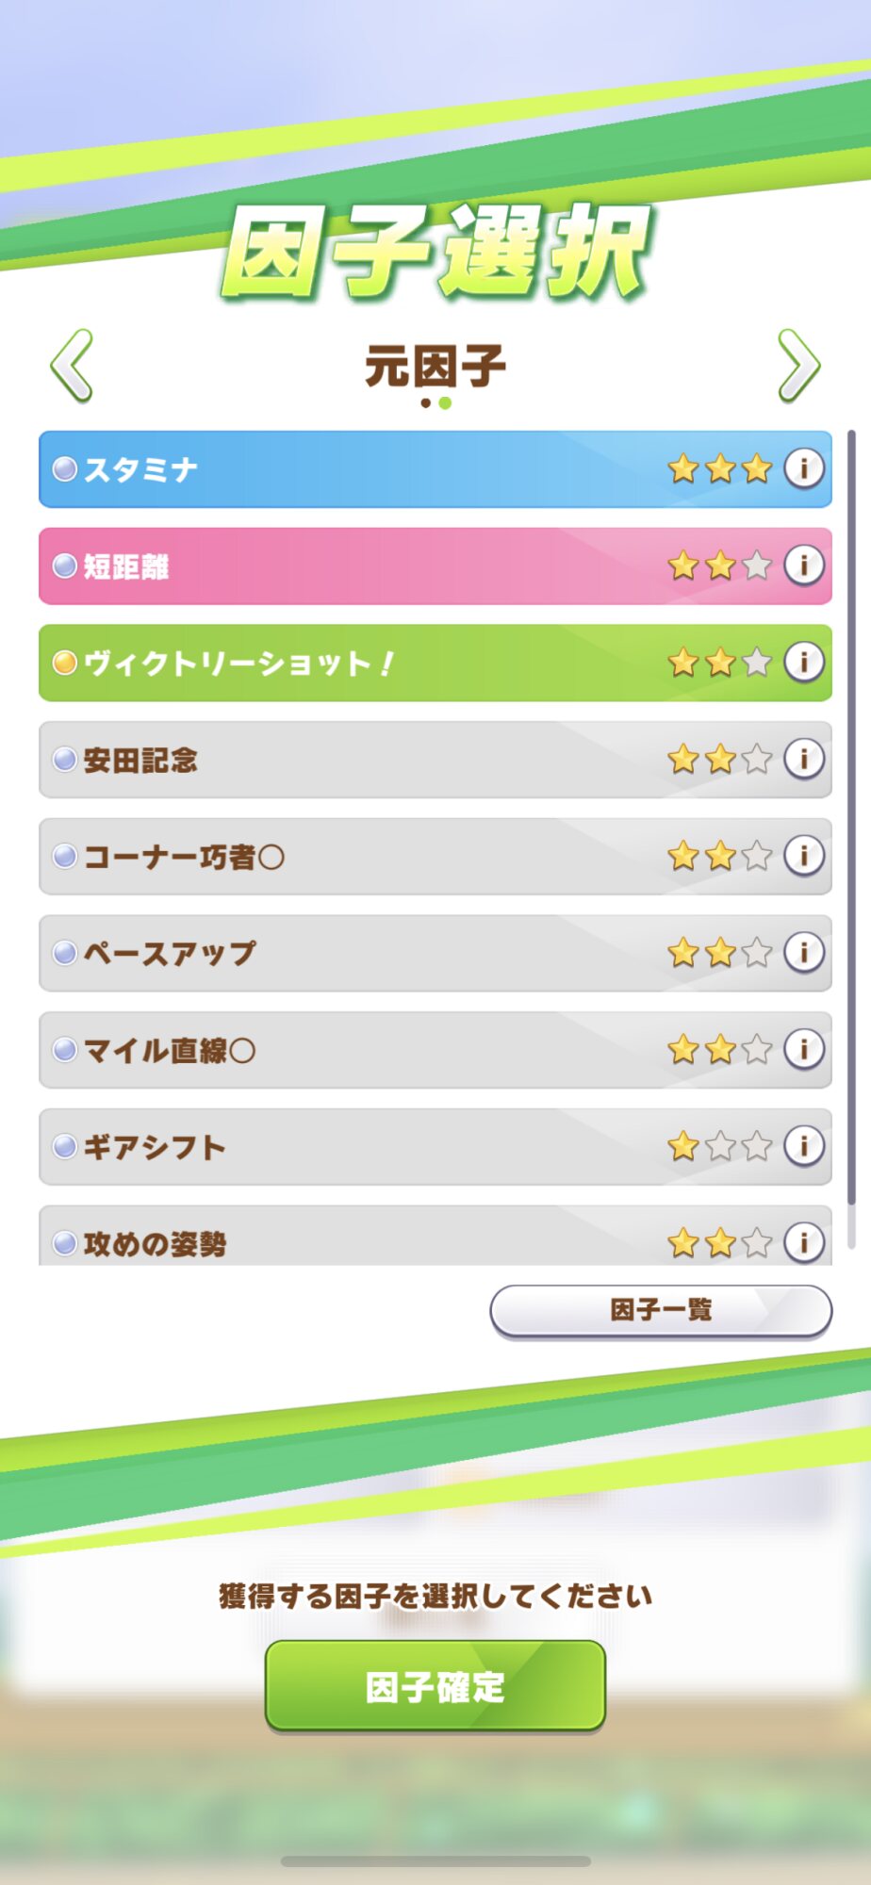The height and width of the screenshot is (1885, 871).
Task: Open info icon for ペースアップ
Action: (x=804, y=952)
